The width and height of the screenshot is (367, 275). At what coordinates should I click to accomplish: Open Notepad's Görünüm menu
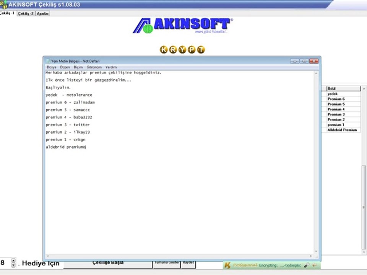(x=94, y=67)
